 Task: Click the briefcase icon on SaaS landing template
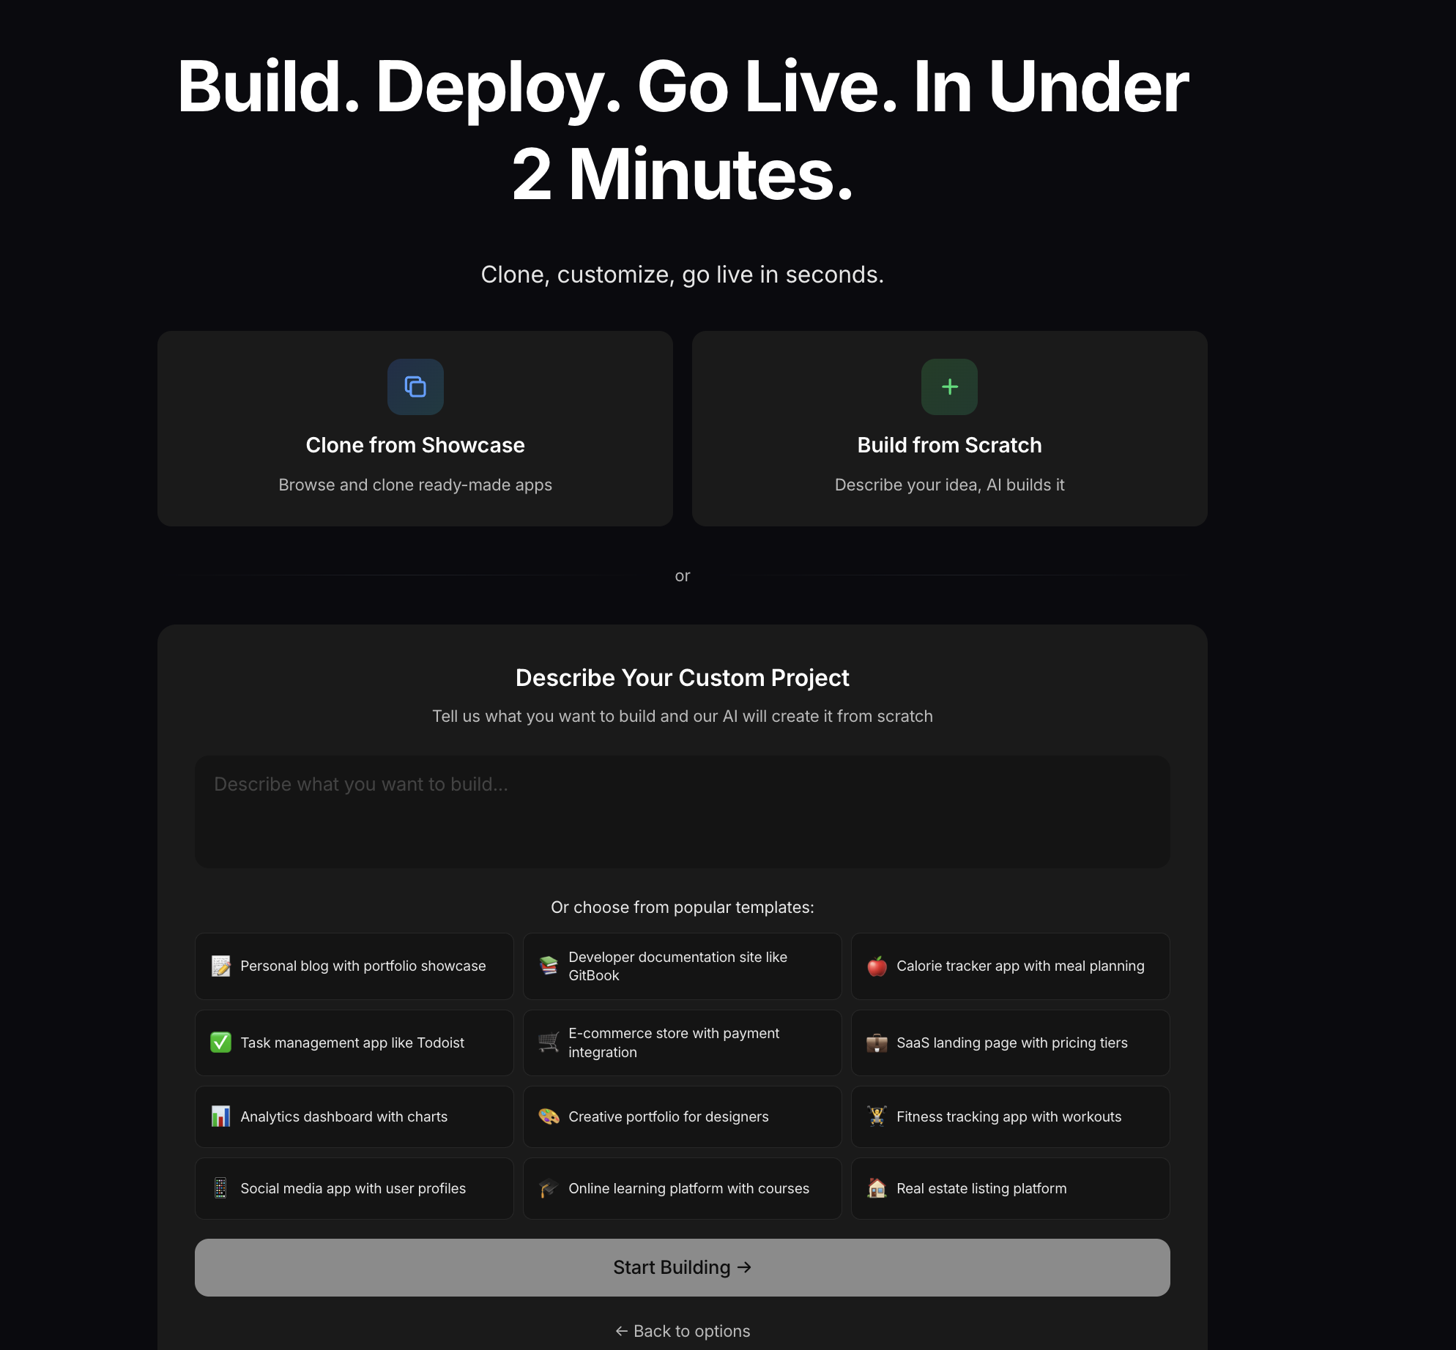click(877, 1043)
